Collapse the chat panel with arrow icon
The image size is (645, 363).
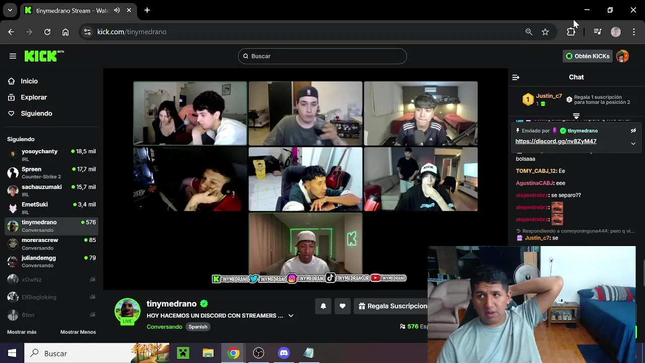515,77
